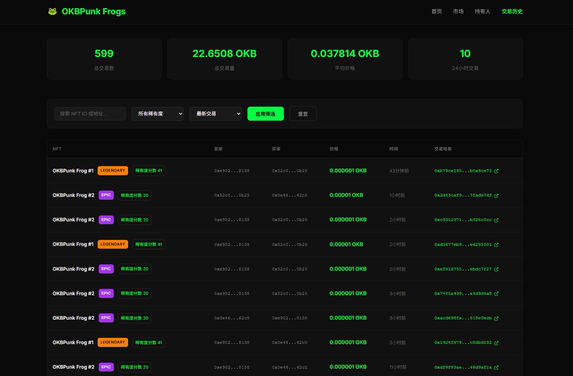Click LEGENDARY badge in the 0xd3677eb9 hash row
Screen dimensions: 573x376
click(113, 244)
